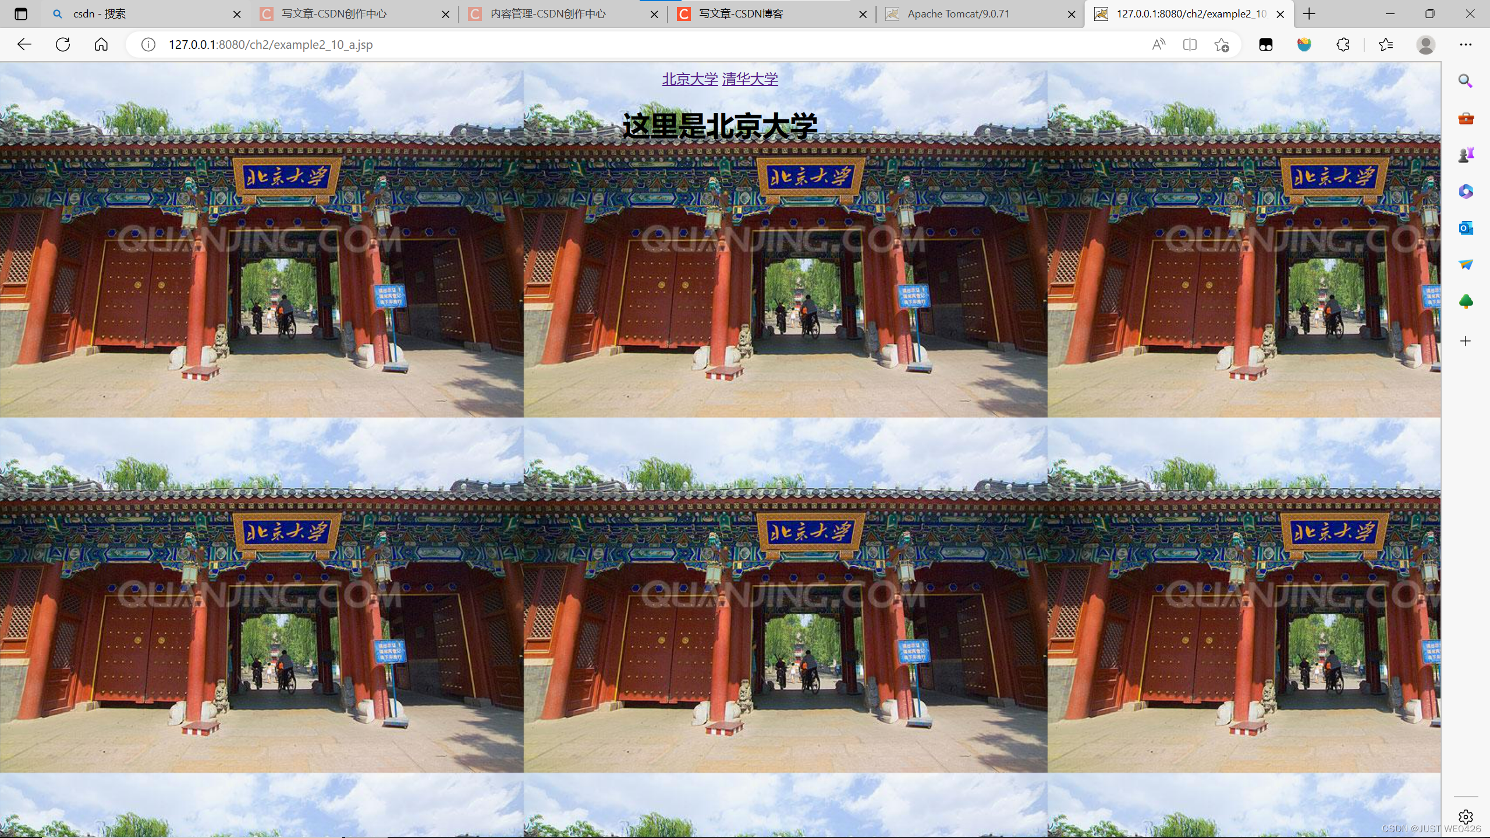The height and width of the screenshot is (838, 1490).
Task: Open the browser extensions menu
Action: (x=1343, y=45)
